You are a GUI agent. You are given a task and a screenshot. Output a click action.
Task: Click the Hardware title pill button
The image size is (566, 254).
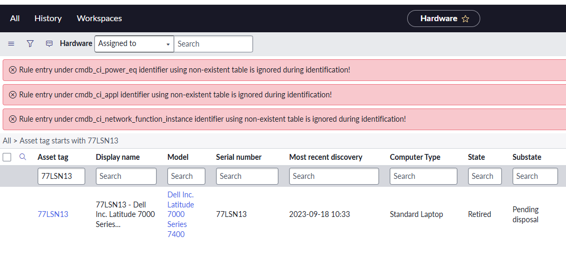(x=438, y=19)
